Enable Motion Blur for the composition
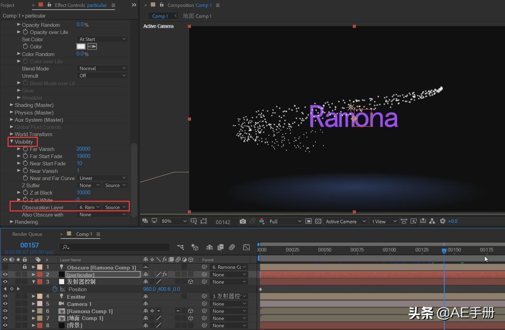505x330 pixels. (232, 247)
